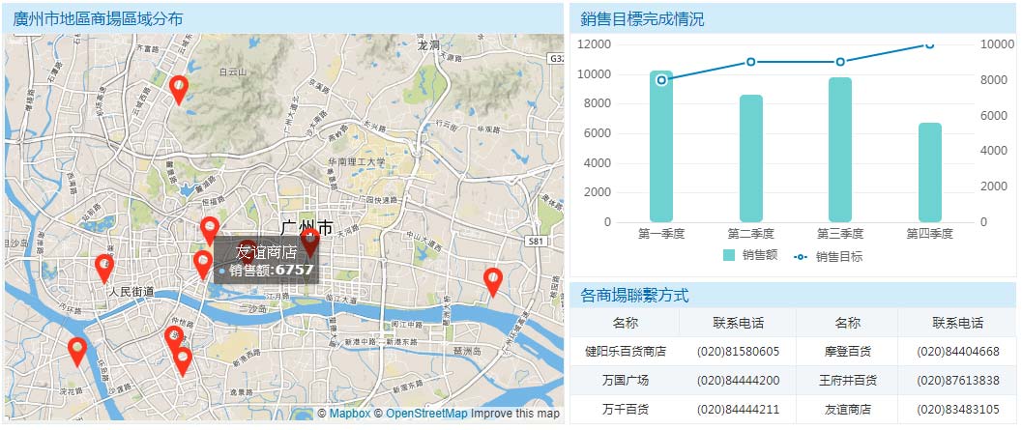Select the (020)84444211 phone cell
Screen dimensions: 1022x430
(738, 410)
